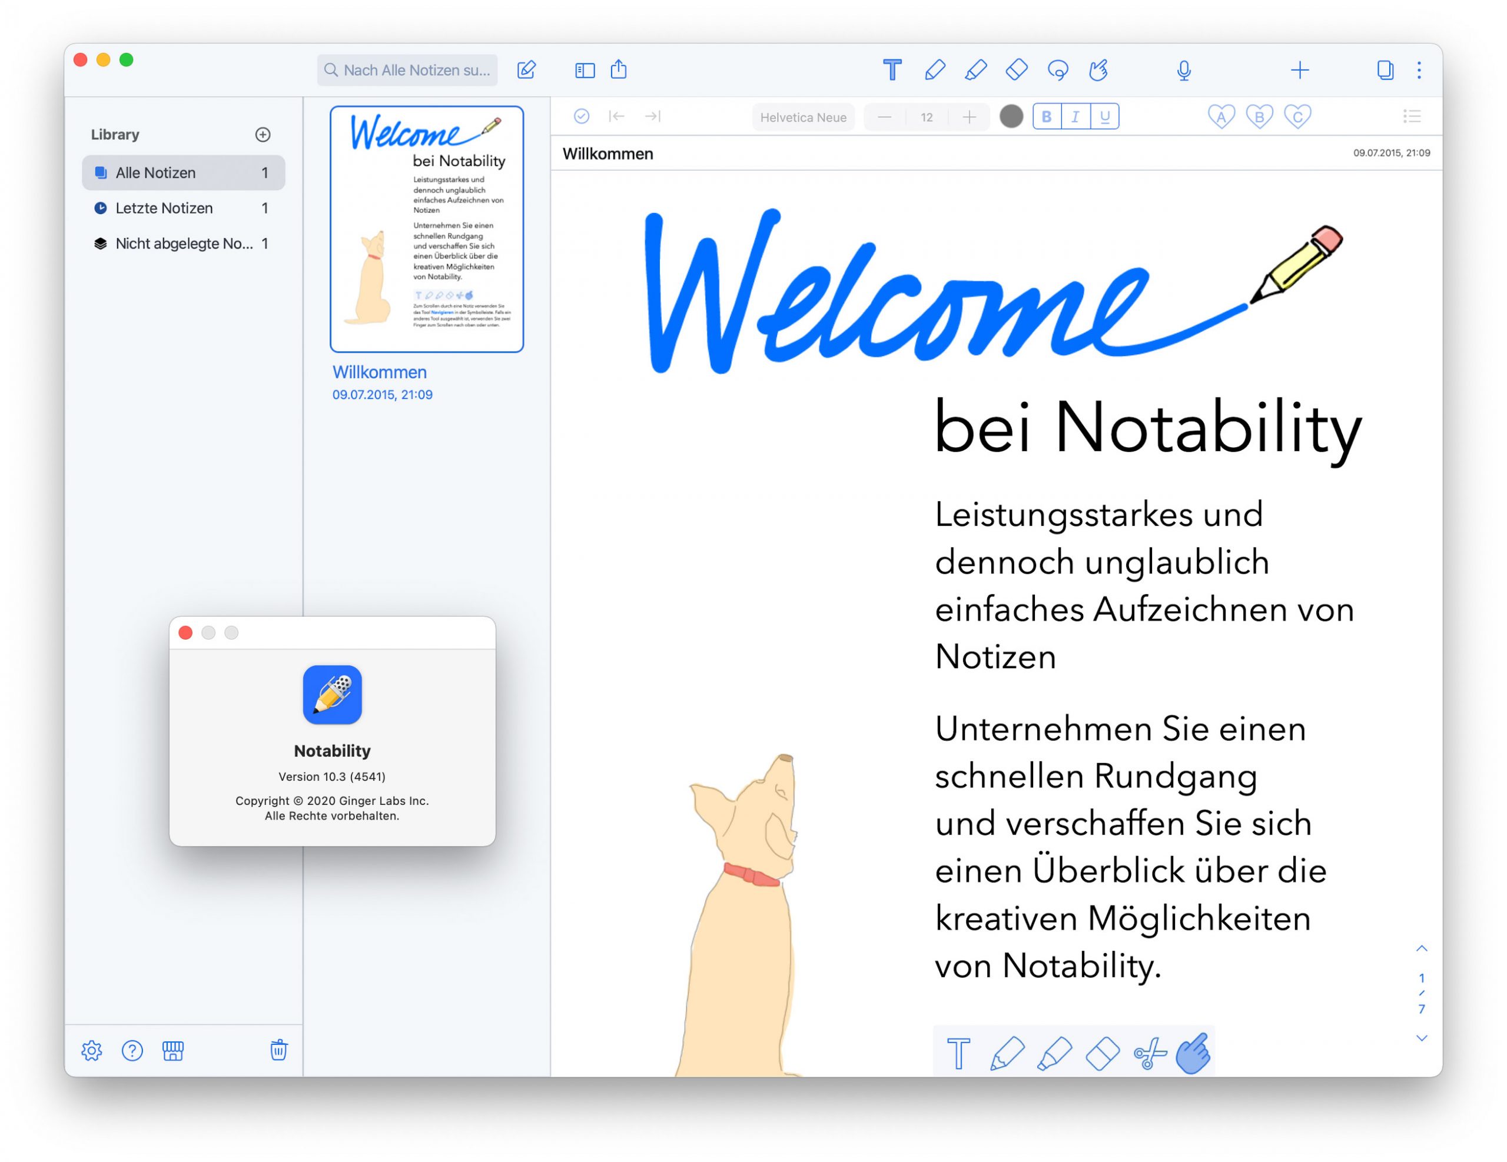Click the search field for Alle Notizen

(x=407, y=69)
